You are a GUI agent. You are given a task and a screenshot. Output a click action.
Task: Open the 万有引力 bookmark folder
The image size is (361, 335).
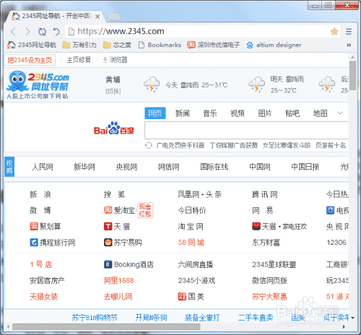pos(79,45)
